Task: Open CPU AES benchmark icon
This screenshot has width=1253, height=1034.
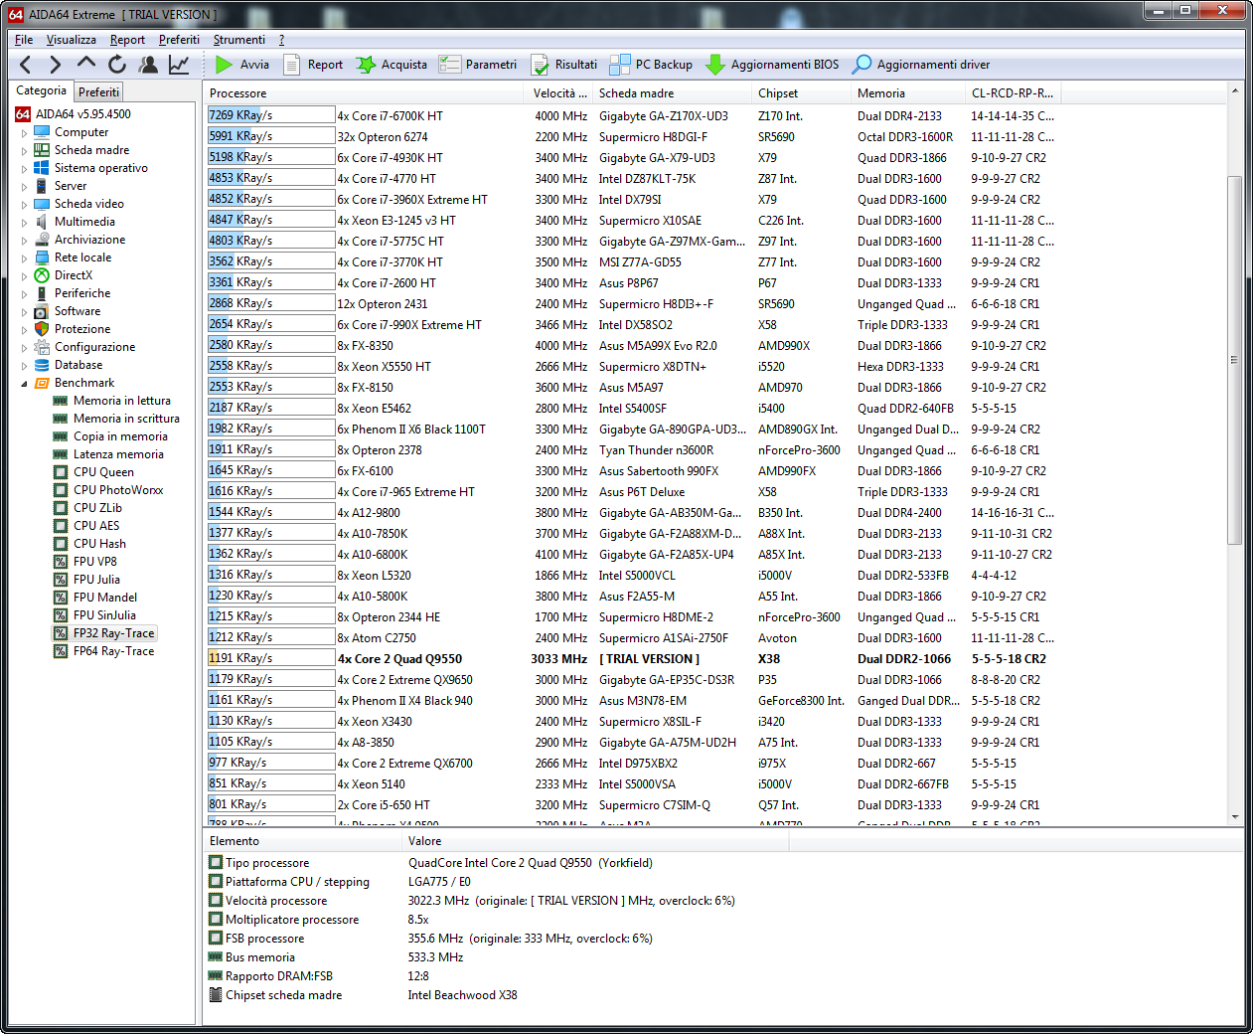Action: (x=61, y=526)
